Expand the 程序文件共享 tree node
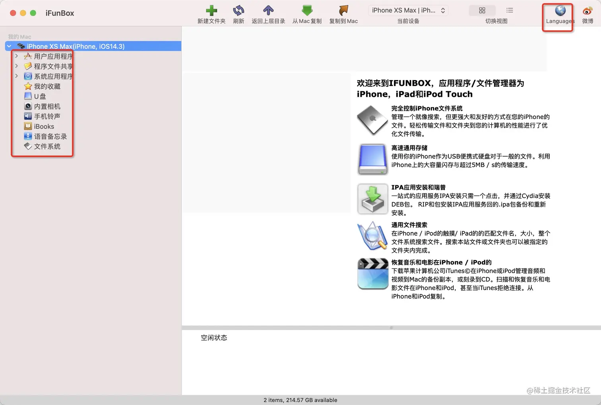601x405 pixels. click(16, 66)
